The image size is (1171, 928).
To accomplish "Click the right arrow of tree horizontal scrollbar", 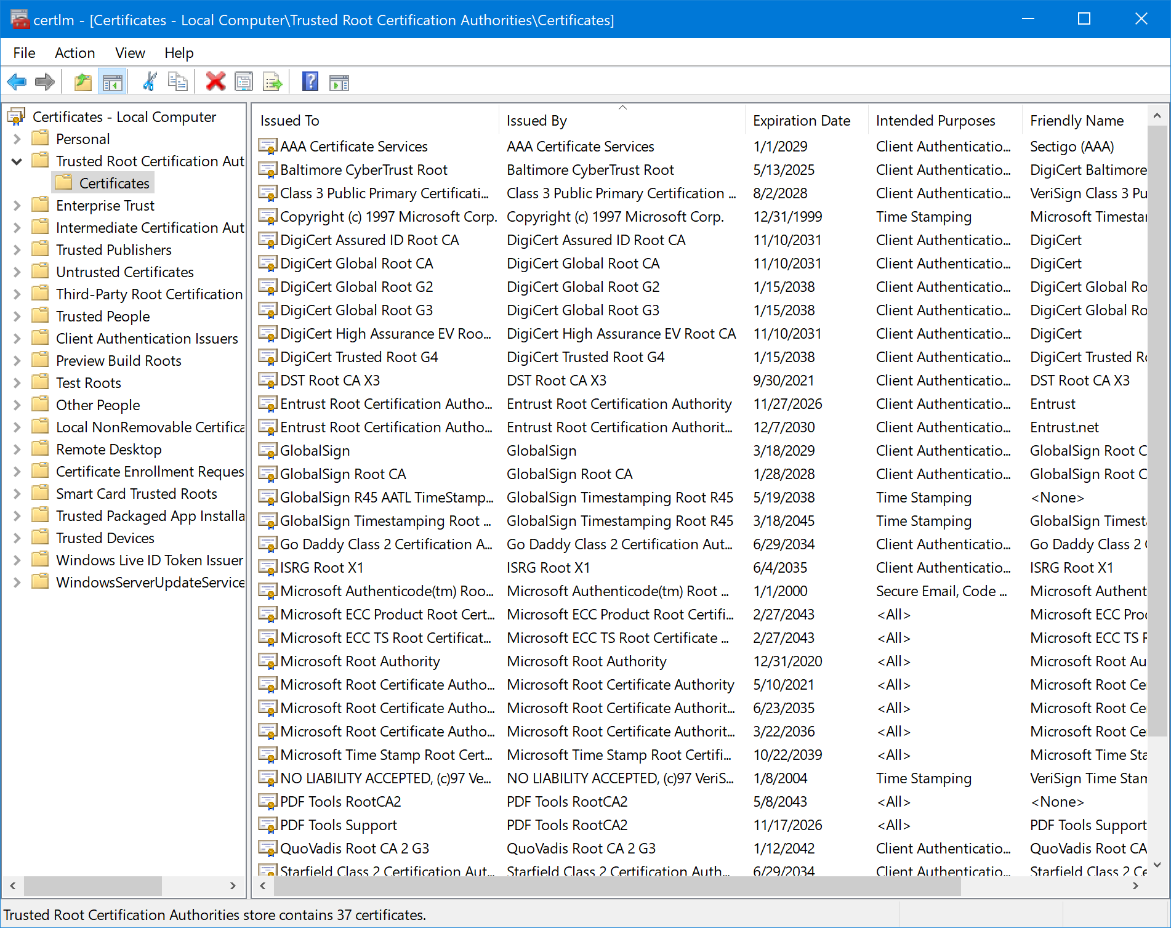I will pos(233,886).
